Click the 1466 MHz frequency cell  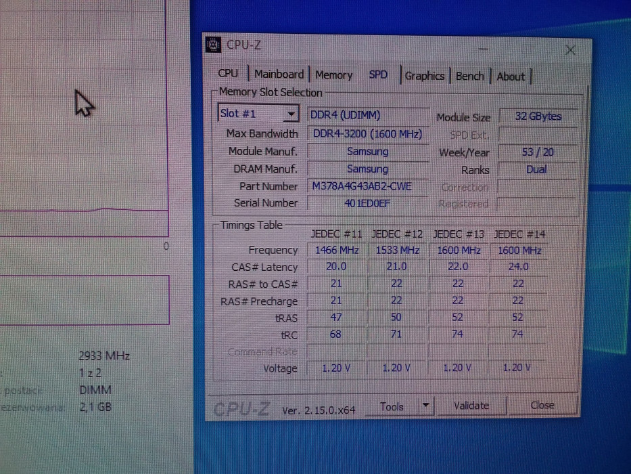click(337, 251)
